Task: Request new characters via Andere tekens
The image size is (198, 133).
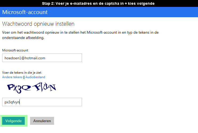Action: pos(12,77)
